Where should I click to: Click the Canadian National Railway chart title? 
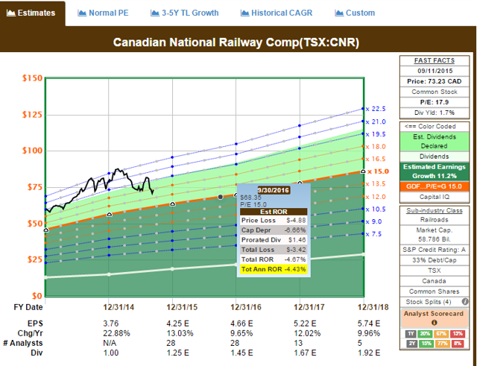[x=236, y=42]
